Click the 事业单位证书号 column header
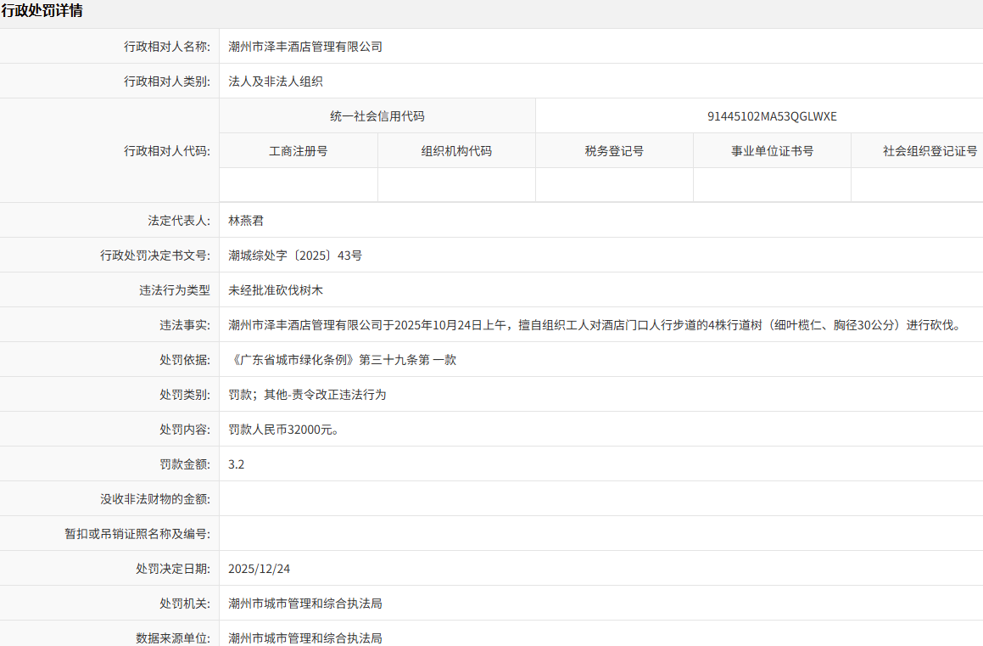 (772, 150)
